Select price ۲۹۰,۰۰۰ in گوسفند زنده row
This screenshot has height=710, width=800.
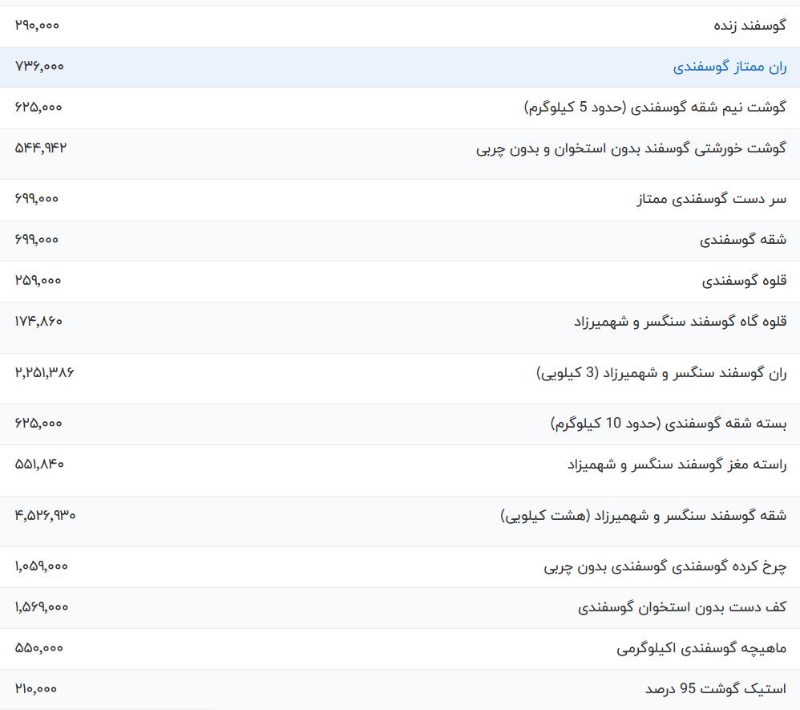pos(37,25)
